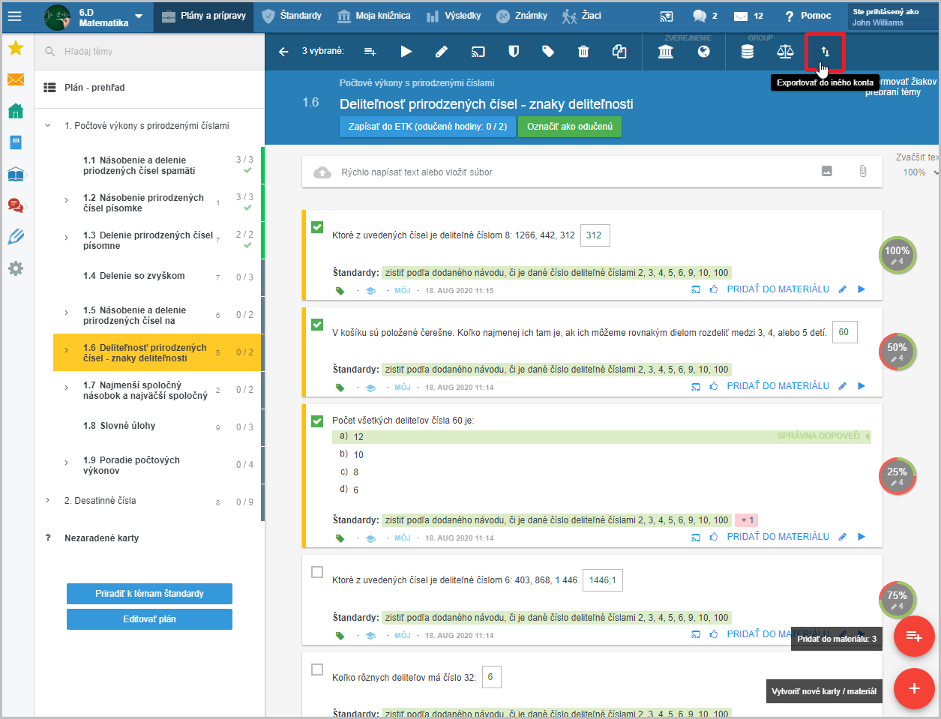The width and height of the screenshot is (941, 719).
Task: Click the trash delete icon in selection toolbar
Action: [x=583, y=52]
